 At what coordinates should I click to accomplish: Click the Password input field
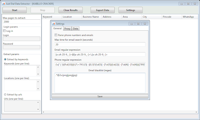coord(22,47)
